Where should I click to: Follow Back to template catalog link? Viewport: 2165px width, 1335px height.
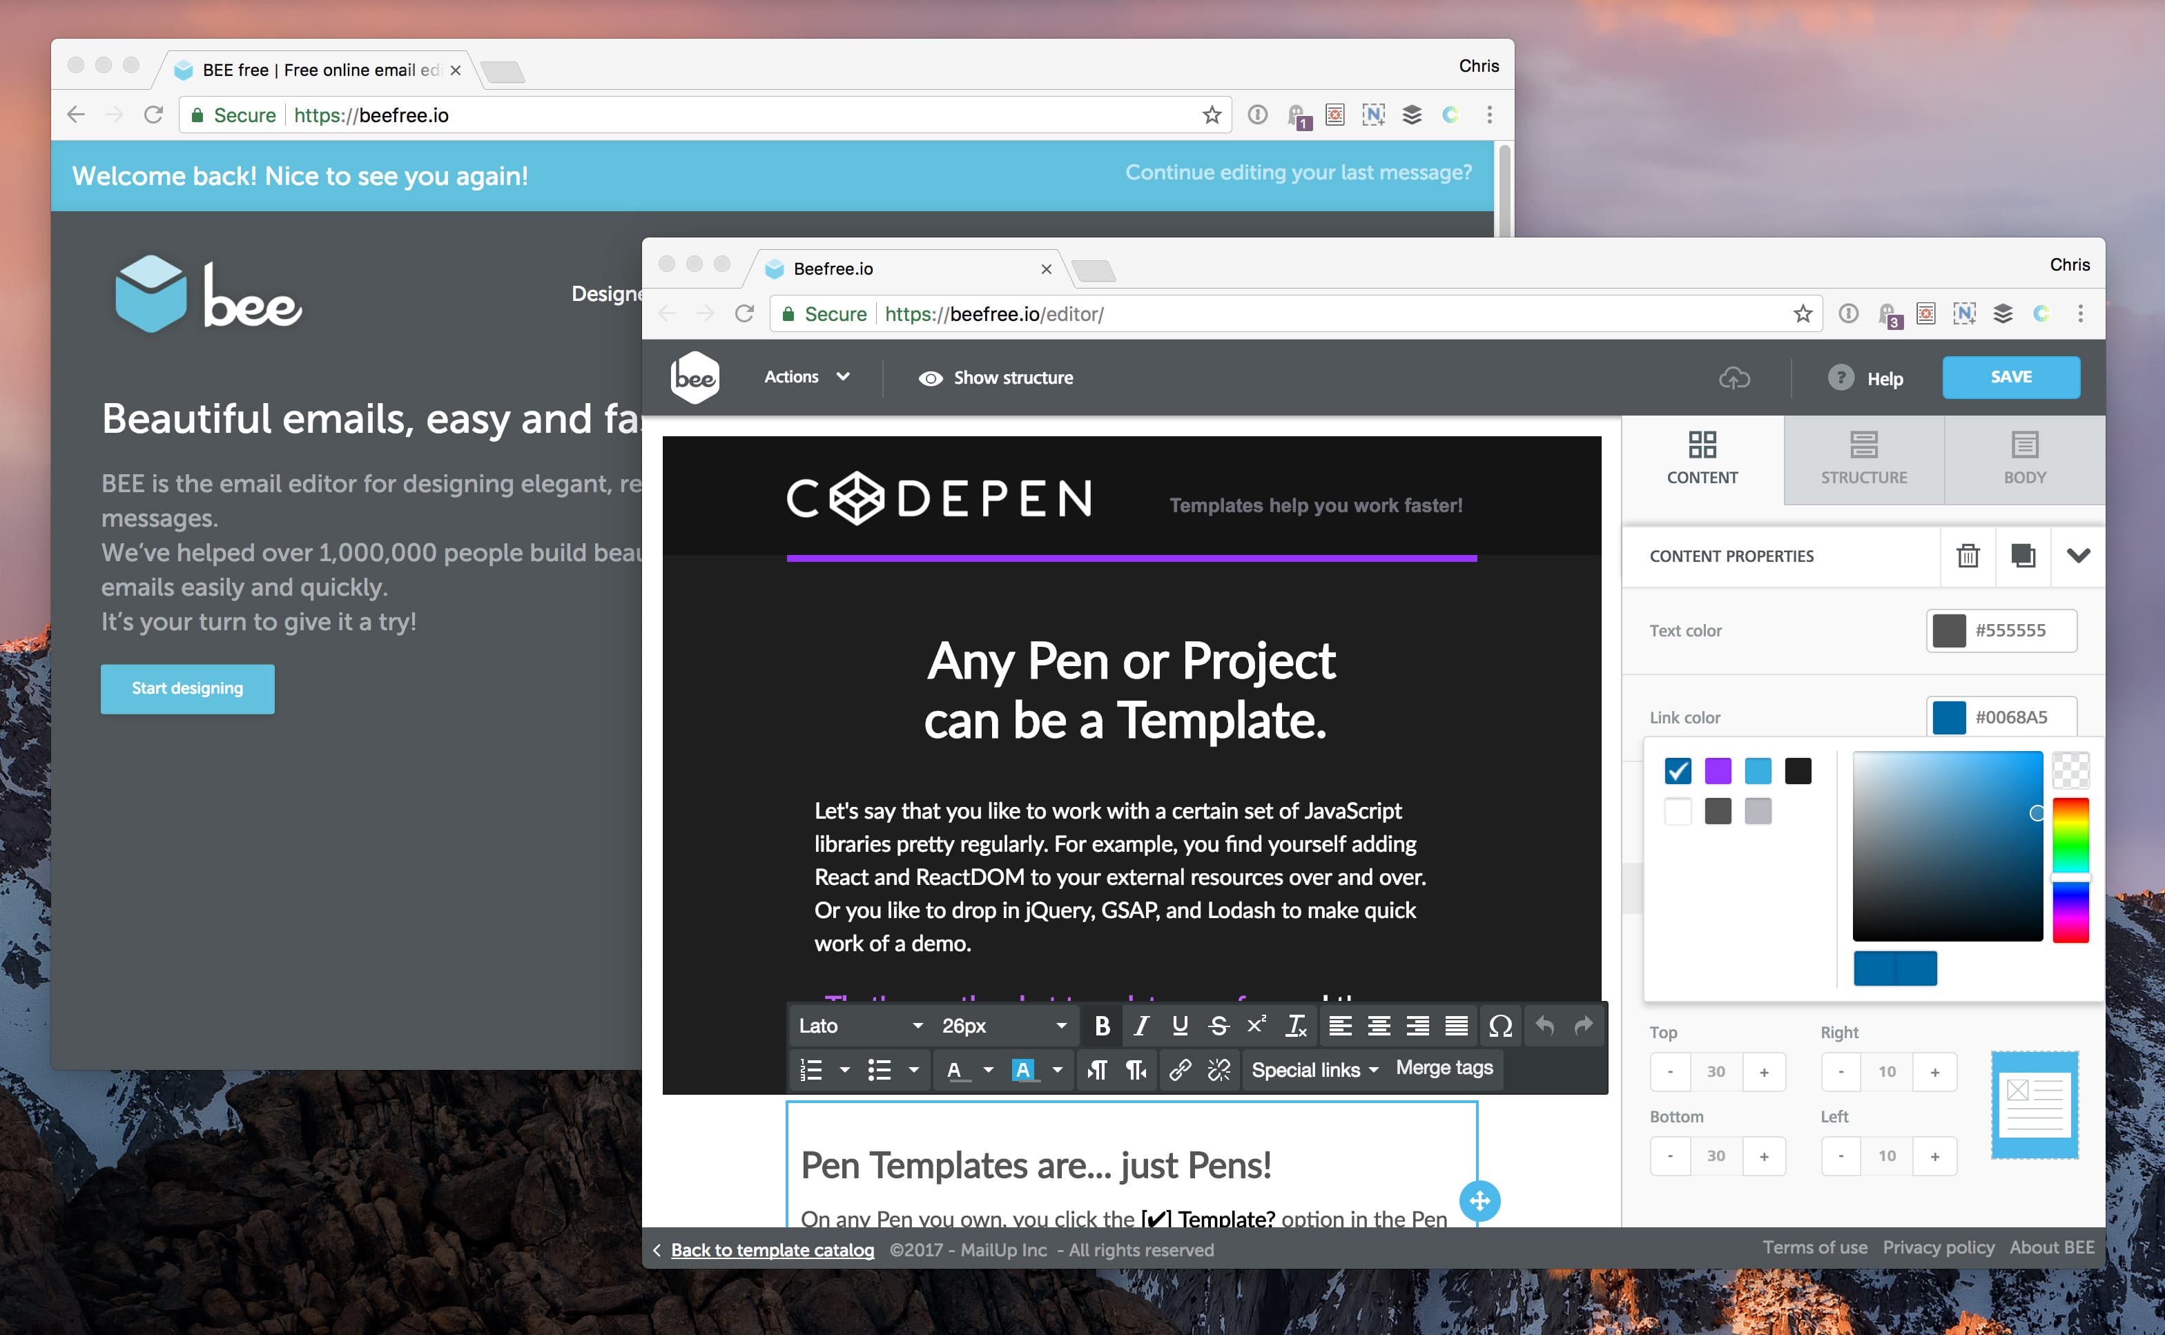772,1249
